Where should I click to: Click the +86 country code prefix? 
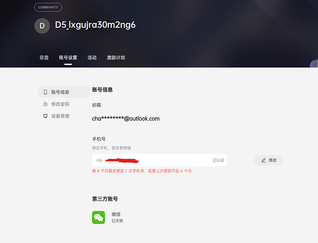99,160
